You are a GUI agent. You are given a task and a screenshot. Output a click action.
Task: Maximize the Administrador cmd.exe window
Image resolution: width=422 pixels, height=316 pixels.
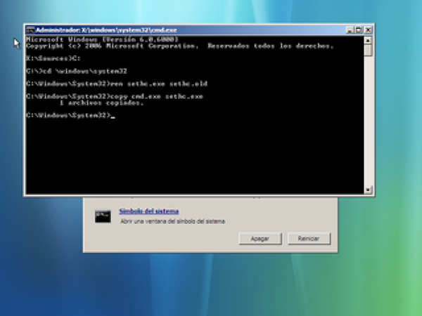[x=359, y=30]
